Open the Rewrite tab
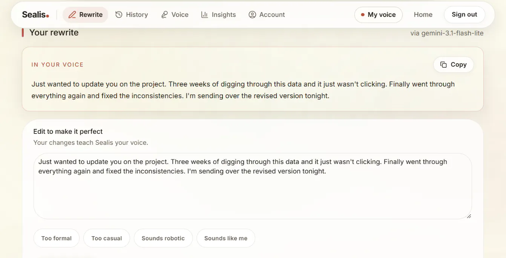Screen dimensions: 506x258 pyautogui.click(x=85, y=15)
